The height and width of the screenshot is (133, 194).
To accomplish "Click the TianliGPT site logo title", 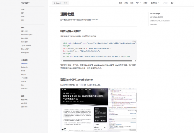I will [25, 3].
